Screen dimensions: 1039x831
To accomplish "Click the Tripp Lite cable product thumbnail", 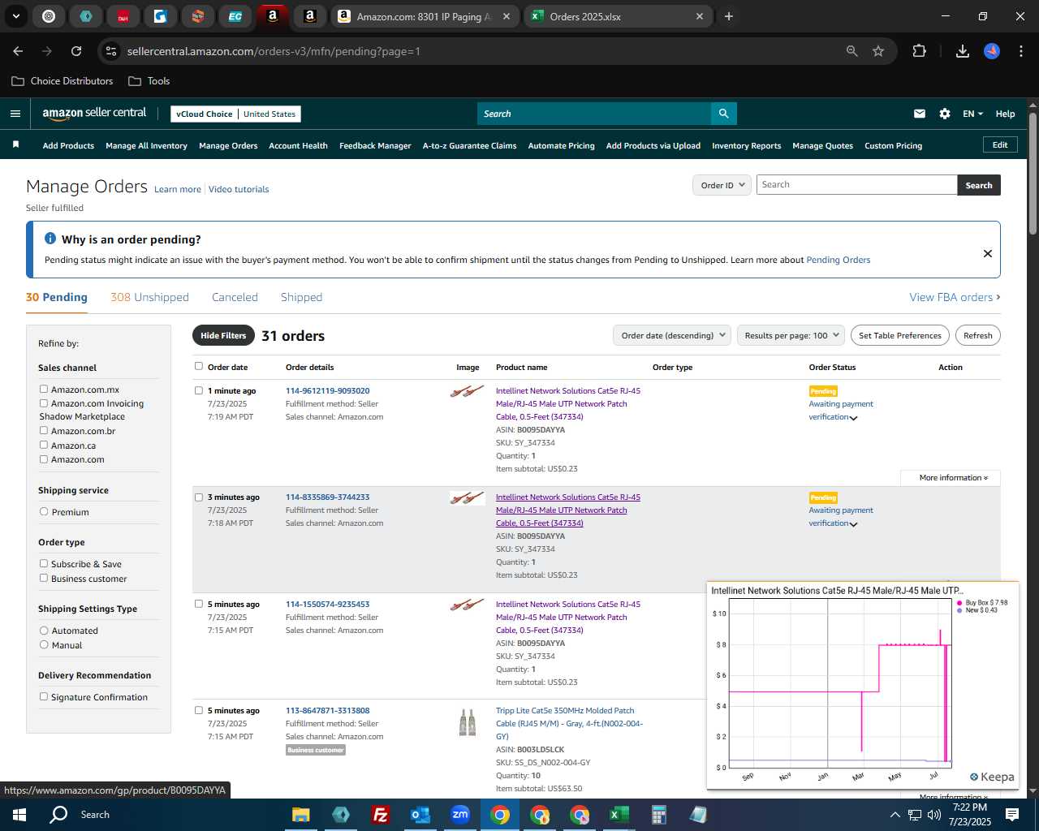I will point(468,722).
